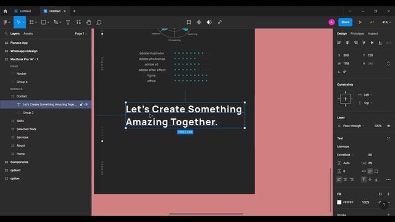Open shape tools options chevron
The width and height of the screenshot is (395, 222).
pyautogui.click(x=48, y=22)
